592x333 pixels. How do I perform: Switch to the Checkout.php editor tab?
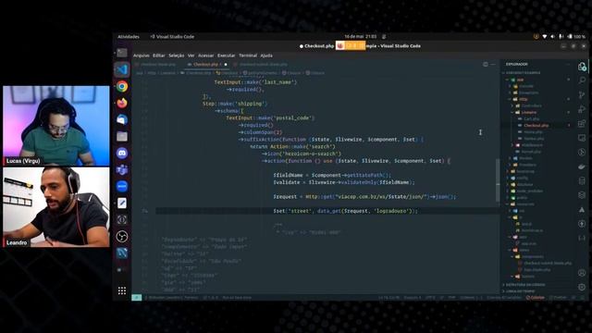pyautogui.click(x=207, y=65)
